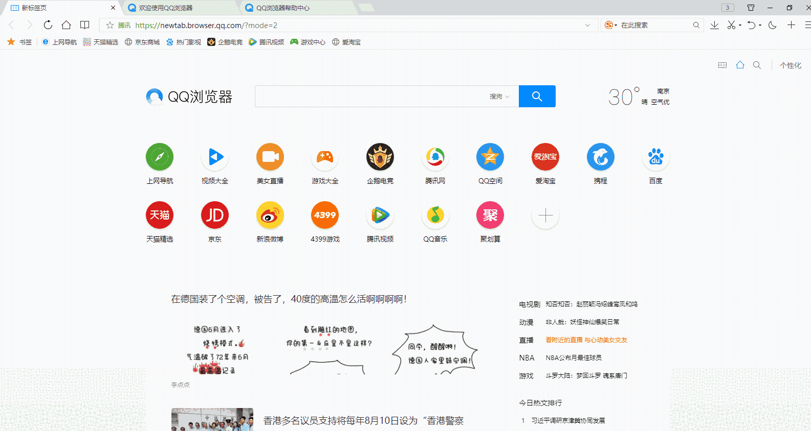The height and width of the screenshot is (431, 811).
Task: Open the QQ音乐 shortcut icon
Action: [x=435, y=215]
